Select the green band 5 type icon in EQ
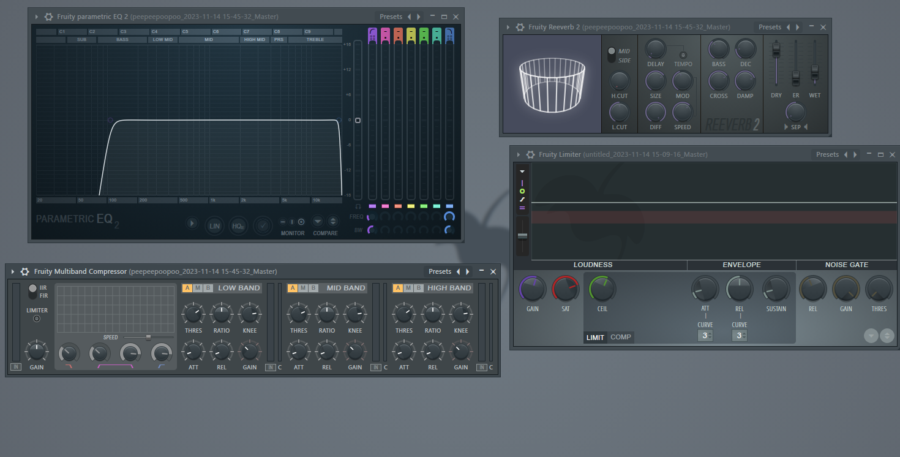Screen dimensions: 900x457 click(x=424, y=35)
